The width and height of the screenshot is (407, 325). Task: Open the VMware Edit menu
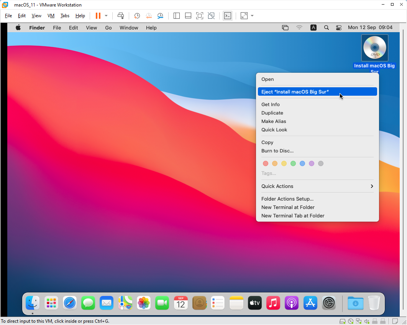coord(22,16)
